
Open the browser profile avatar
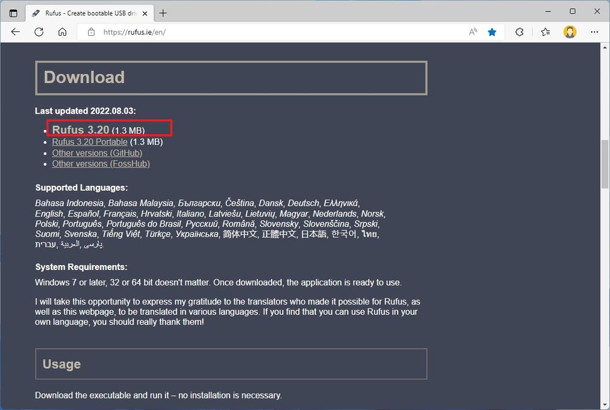point(569,32)
